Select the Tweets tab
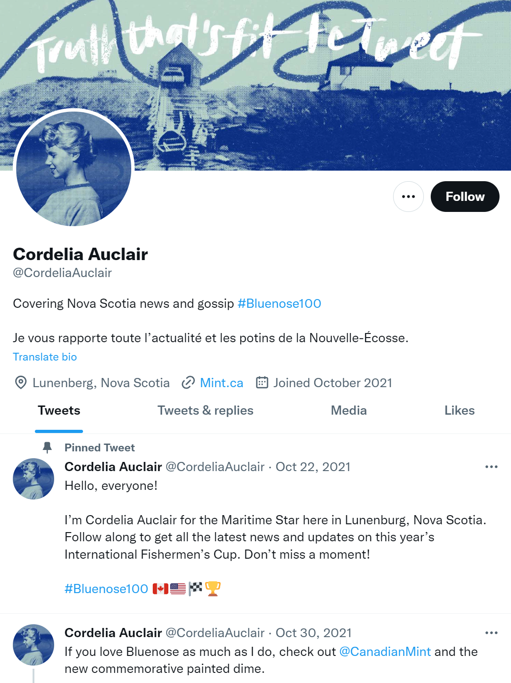 click(x=59, y=411)
